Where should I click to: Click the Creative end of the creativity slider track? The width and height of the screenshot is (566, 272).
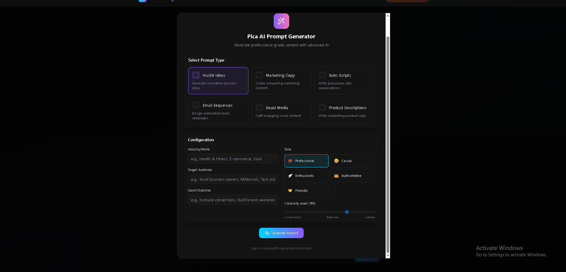coord(373,212)
